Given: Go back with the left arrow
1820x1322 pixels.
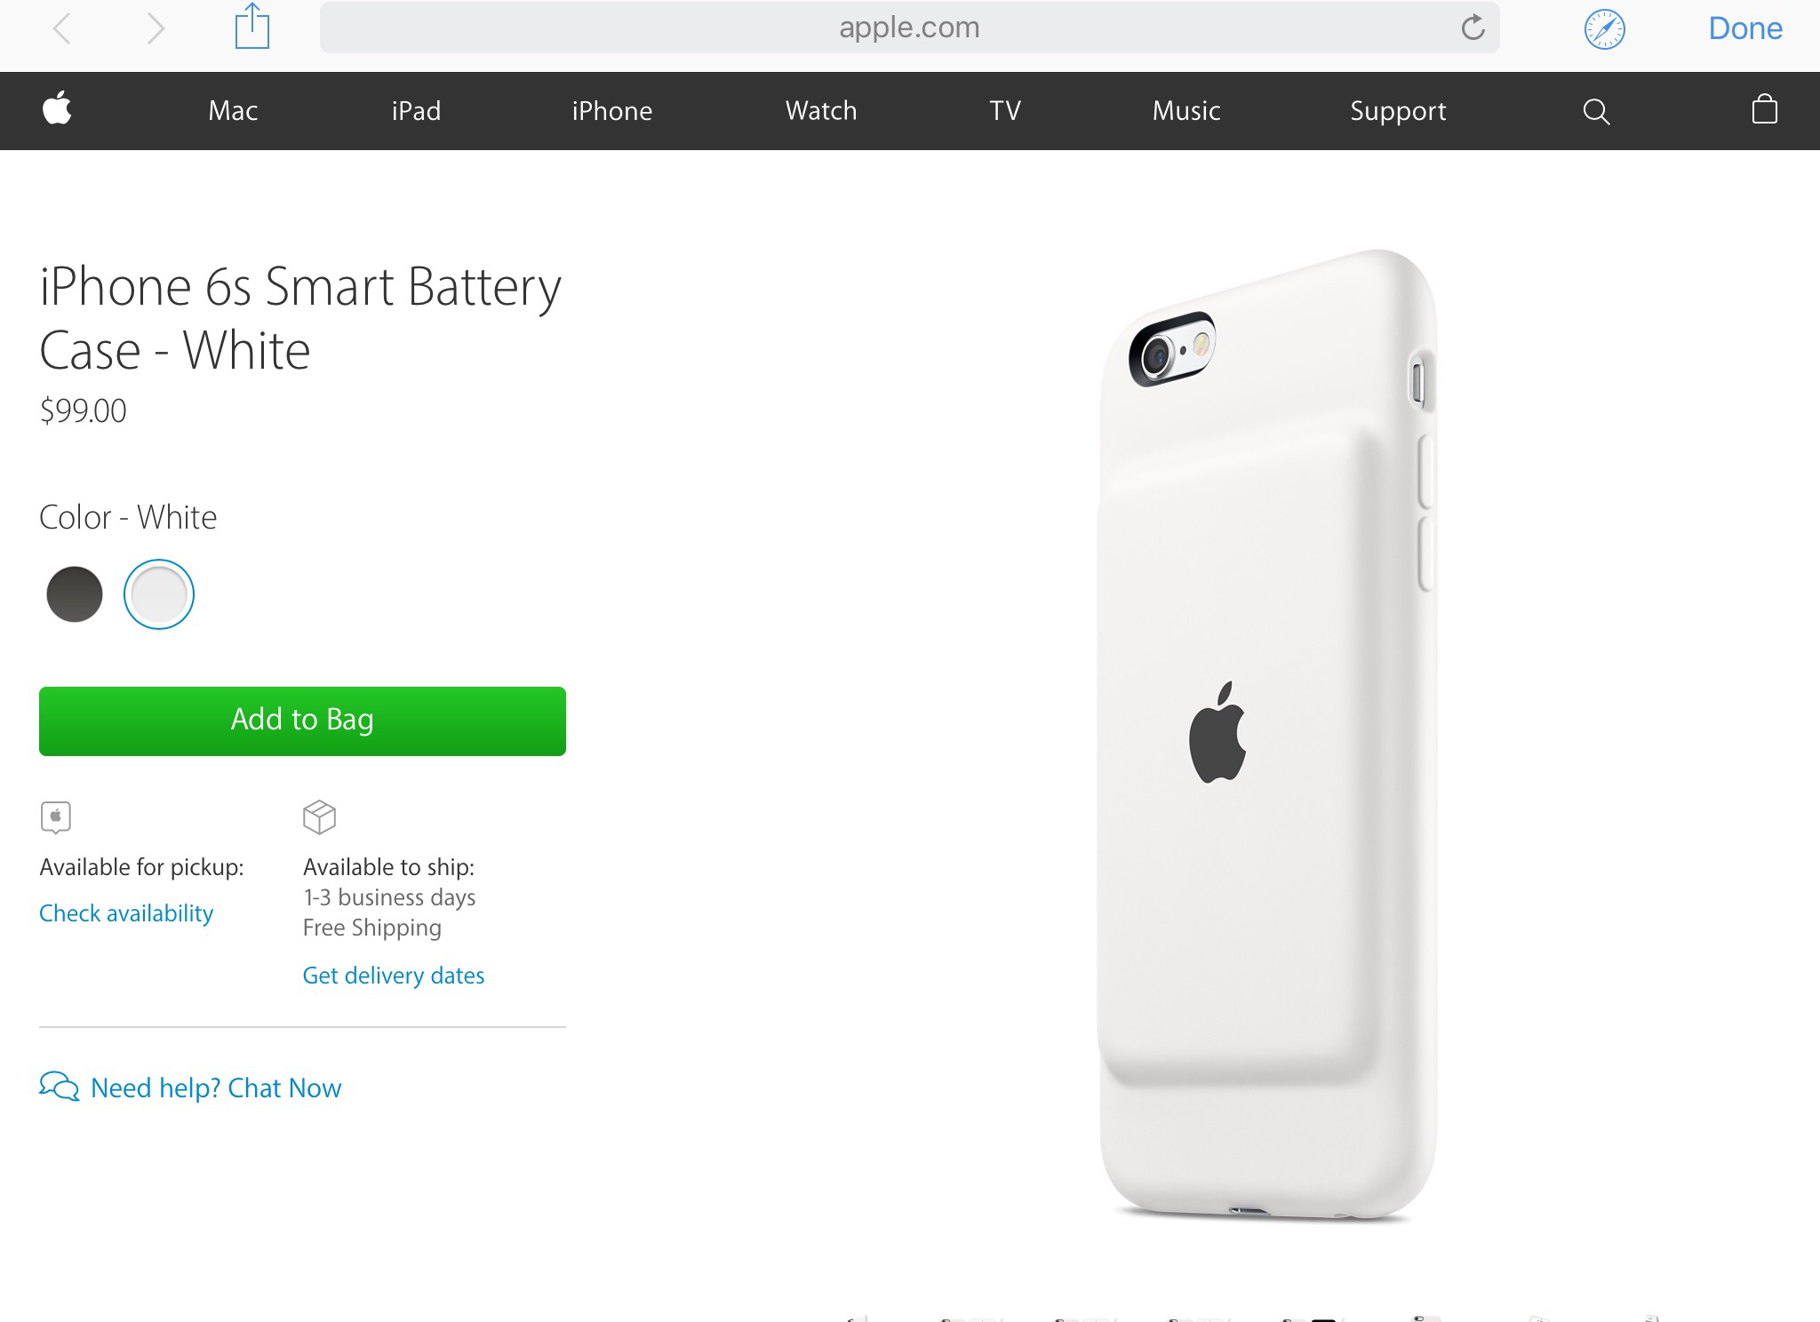Looking at the screenshot, I should click(x=62, y=28).
